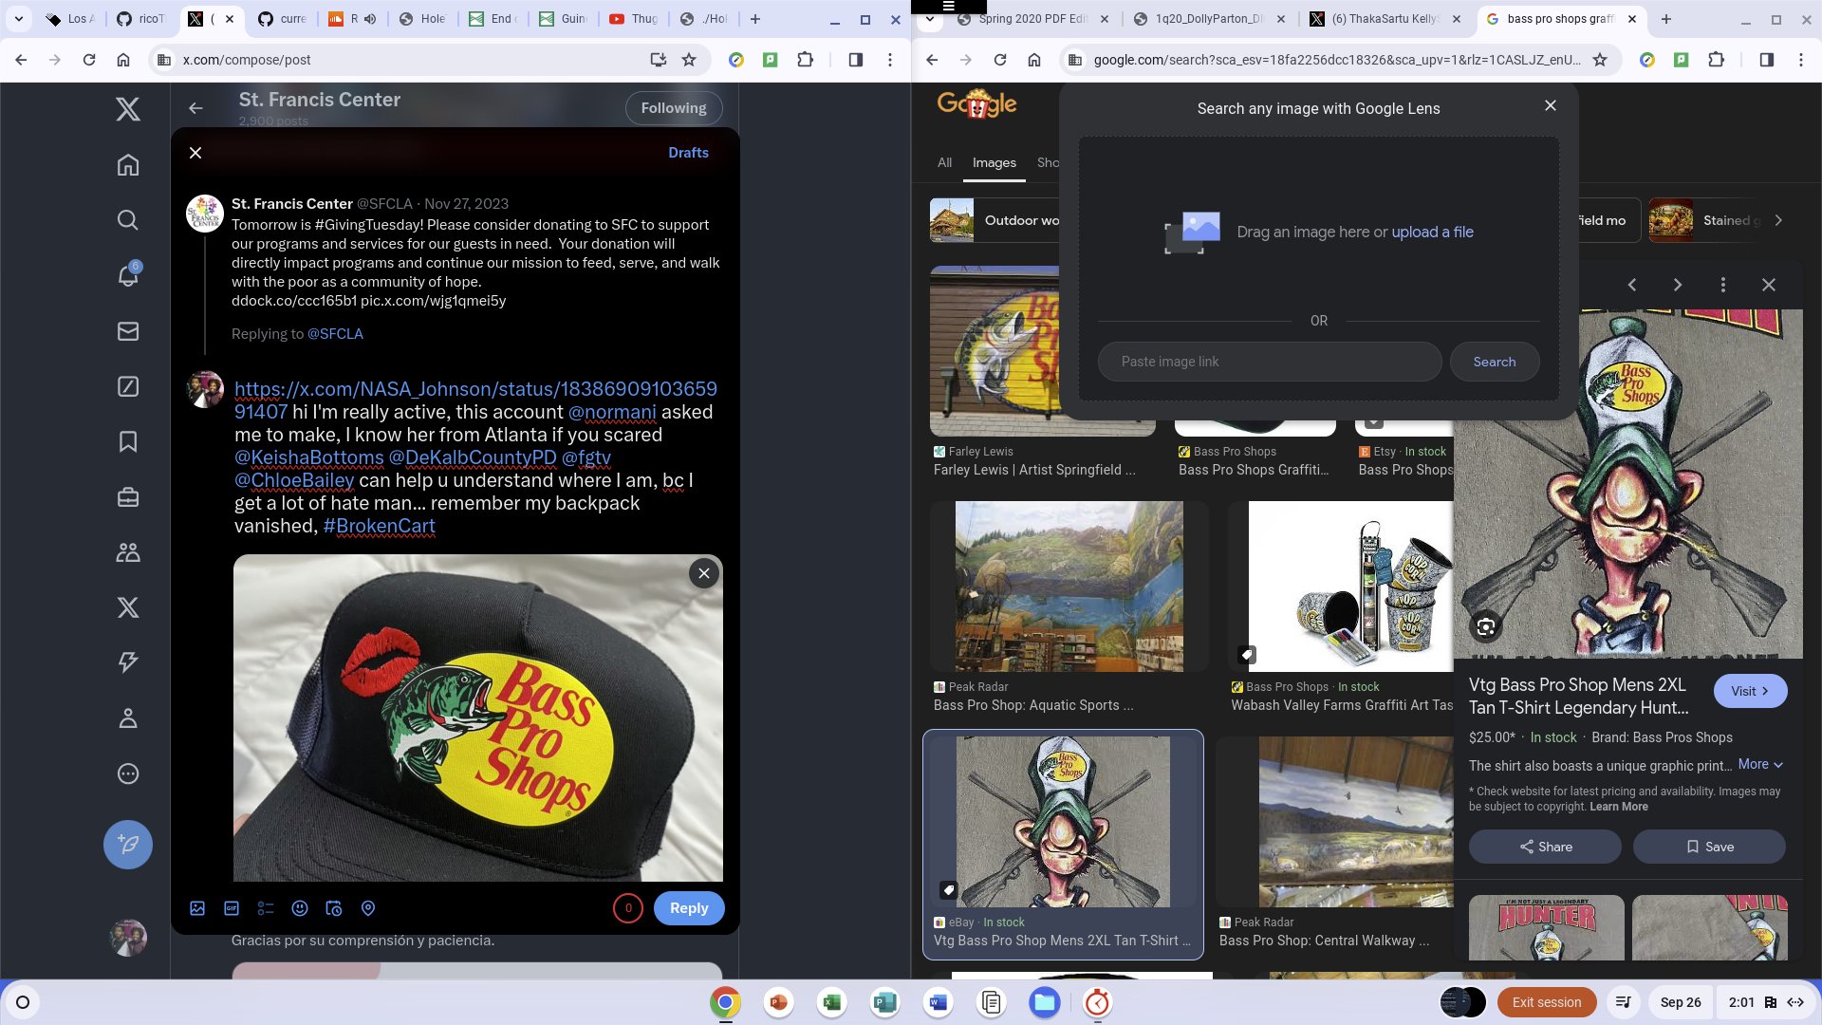Viewport: 1822px width, 1025px height.
Task: Switch to All tab in Google
Action: pos(944,163)
